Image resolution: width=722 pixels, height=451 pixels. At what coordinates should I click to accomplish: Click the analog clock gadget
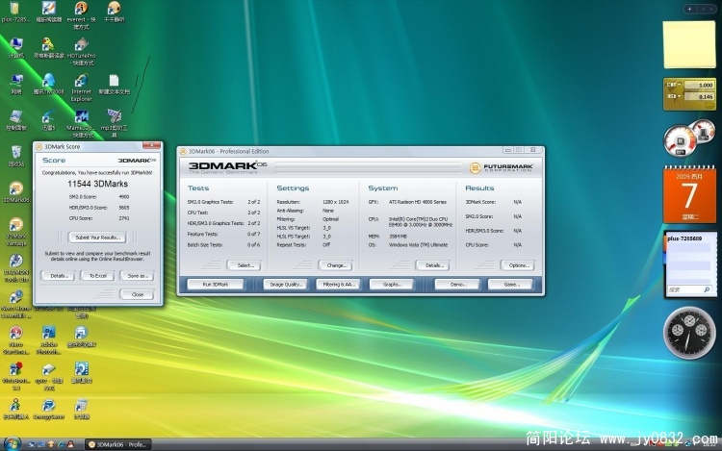689,333
